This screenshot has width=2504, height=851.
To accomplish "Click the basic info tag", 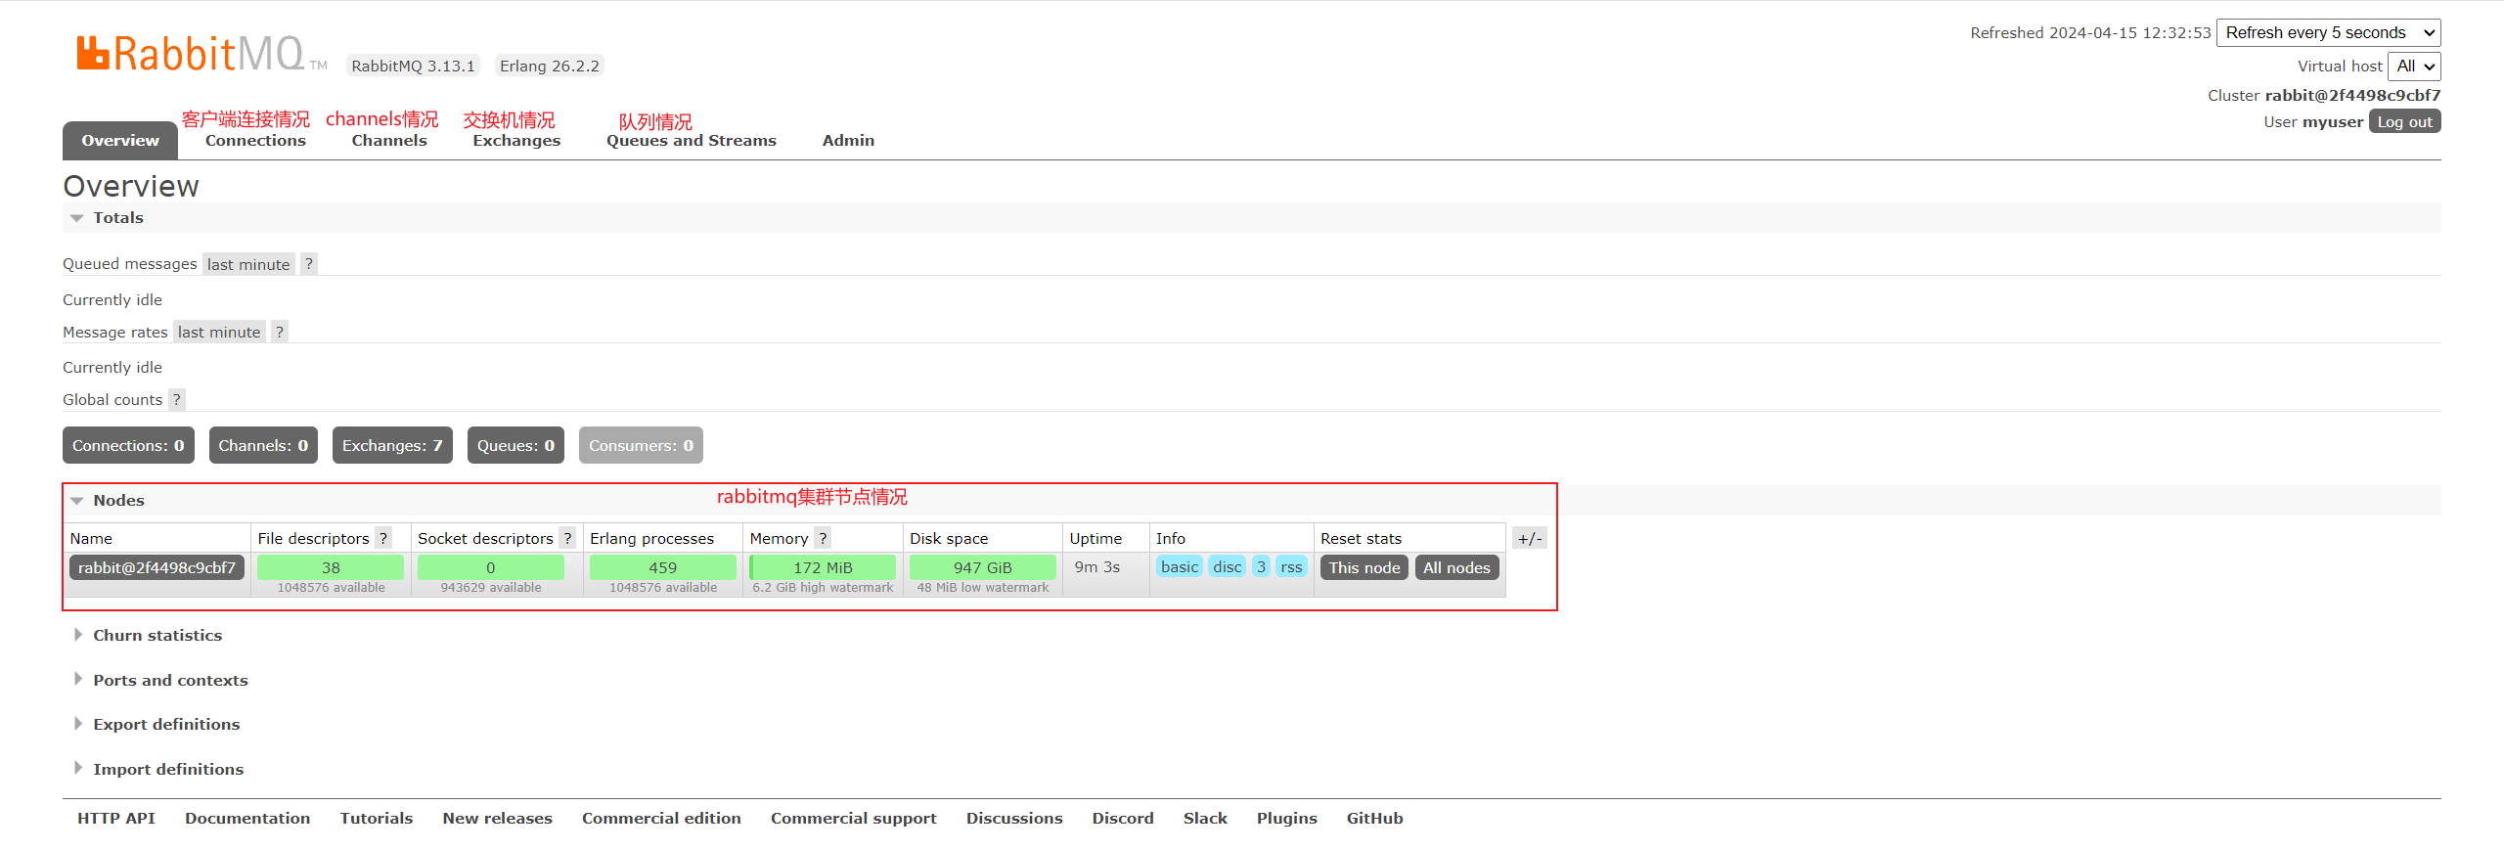I will [x=1180, y=567].
